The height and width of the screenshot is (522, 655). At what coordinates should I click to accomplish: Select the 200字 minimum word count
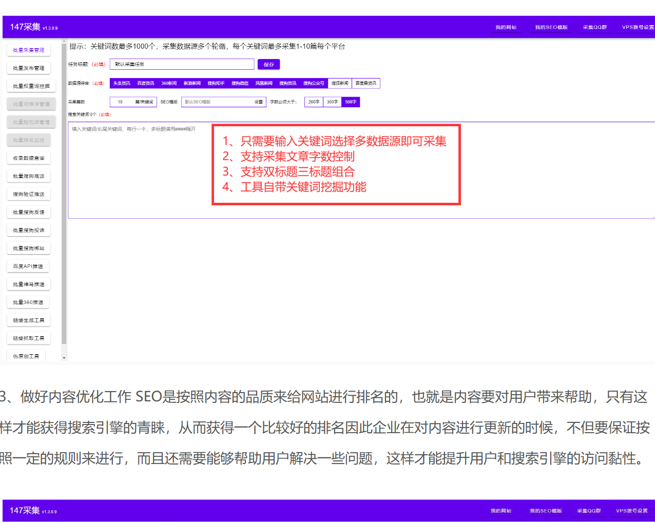point(314,102)
